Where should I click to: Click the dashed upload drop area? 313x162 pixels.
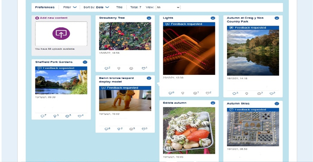click(x=61, y=33)
